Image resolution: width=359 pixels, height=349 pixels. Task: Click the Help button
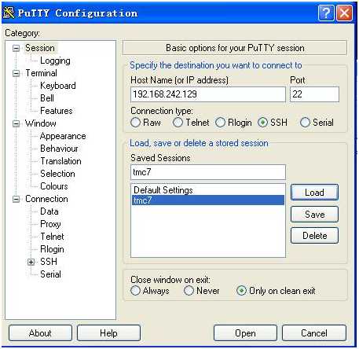[108, 333]
